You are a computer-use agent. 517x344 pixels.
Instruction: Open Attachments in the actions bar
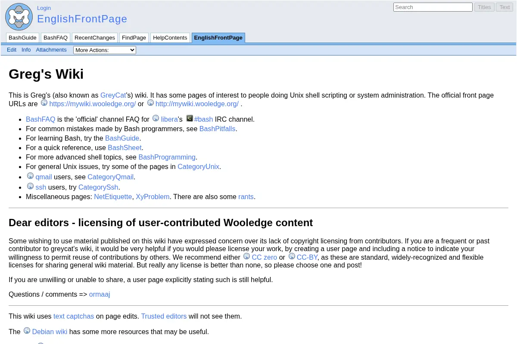tap(51, 50)
